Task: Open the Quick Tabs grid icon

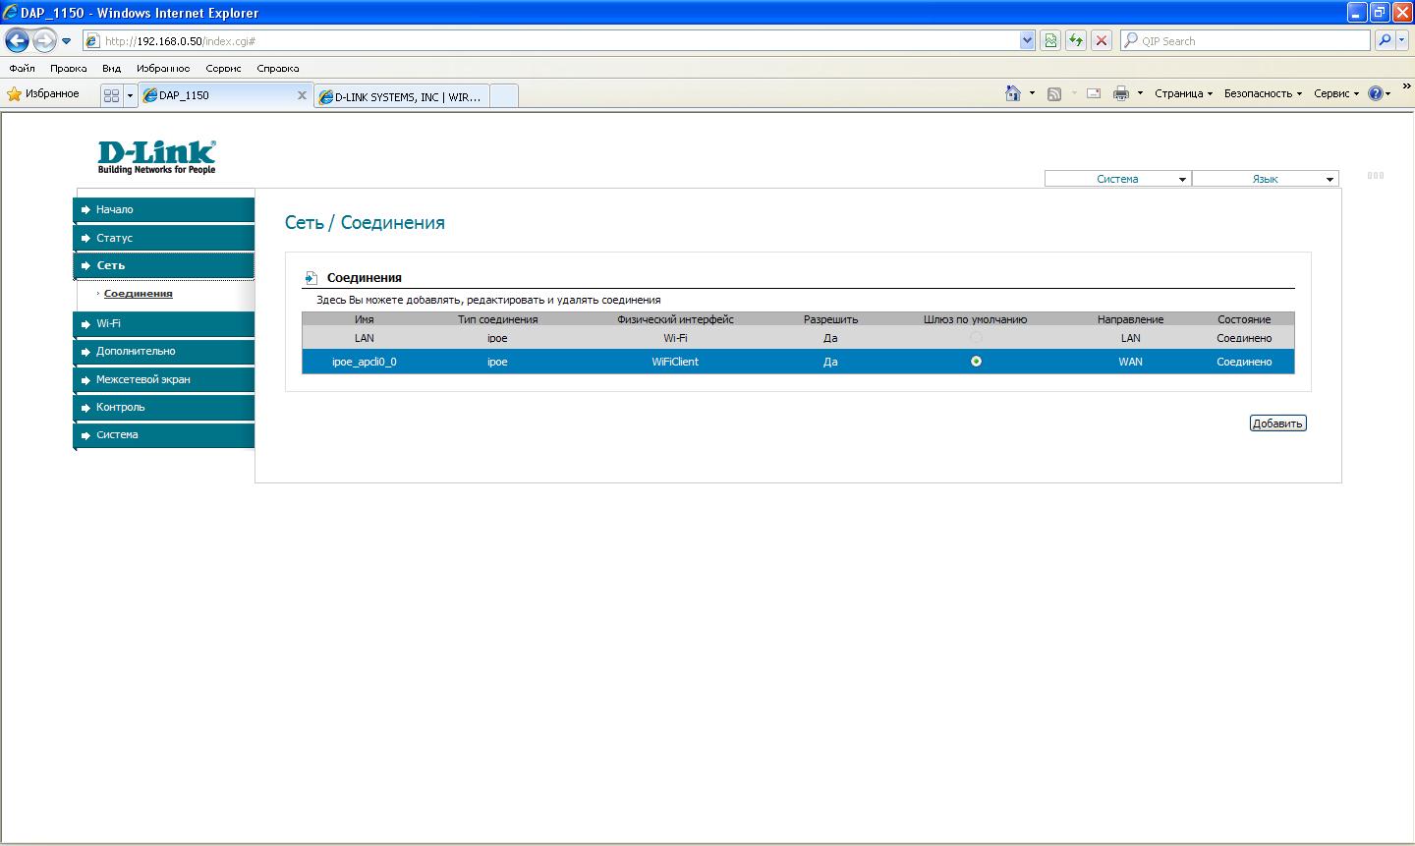Action: (x=111, y=95)
